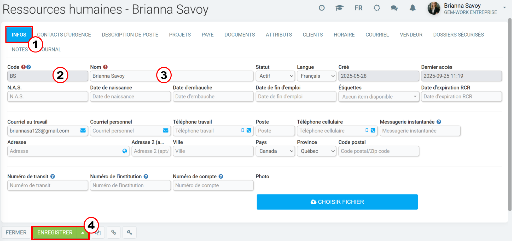Image resolution: width=512 pixels, height=241 pixels.
Task: Go to the HORAIRE tab
Action: [344, 35]
